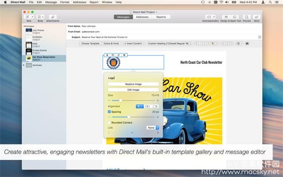Go to next popover page arrow

point(158,133)
